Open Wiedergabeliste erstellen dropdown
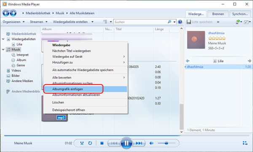Screen dimensions: 253x152 point(73,22)
